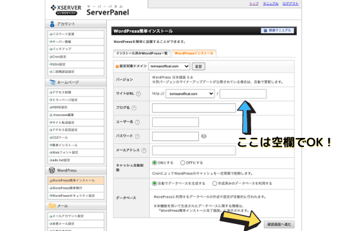Click the help icon beside パスワード
The image size is (349, 231).
pos(137,136)
